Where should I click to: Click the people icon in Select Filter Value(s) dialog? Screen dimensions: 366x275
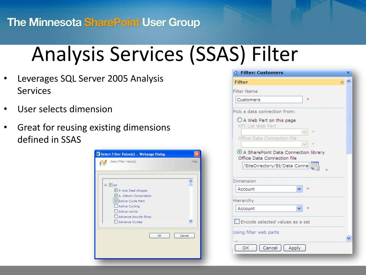[x=103, y=163]
